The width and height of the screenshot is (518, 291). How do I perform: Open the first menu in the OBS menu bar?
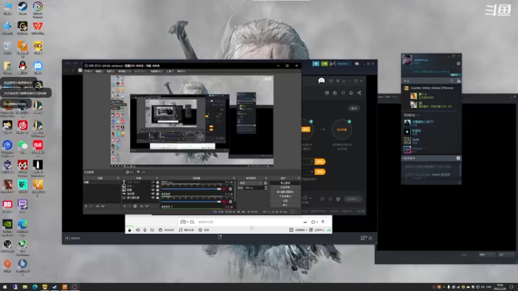[x=88, y=71]
